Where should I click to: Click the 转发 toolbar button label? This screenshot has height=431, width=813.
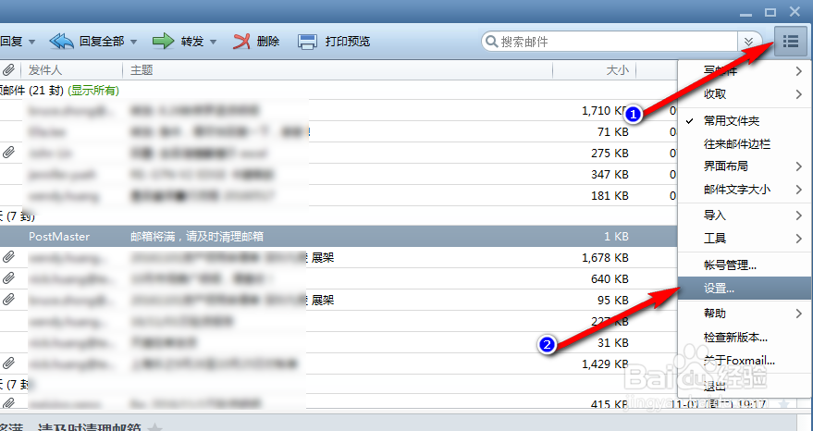click(x=191, y=42)
